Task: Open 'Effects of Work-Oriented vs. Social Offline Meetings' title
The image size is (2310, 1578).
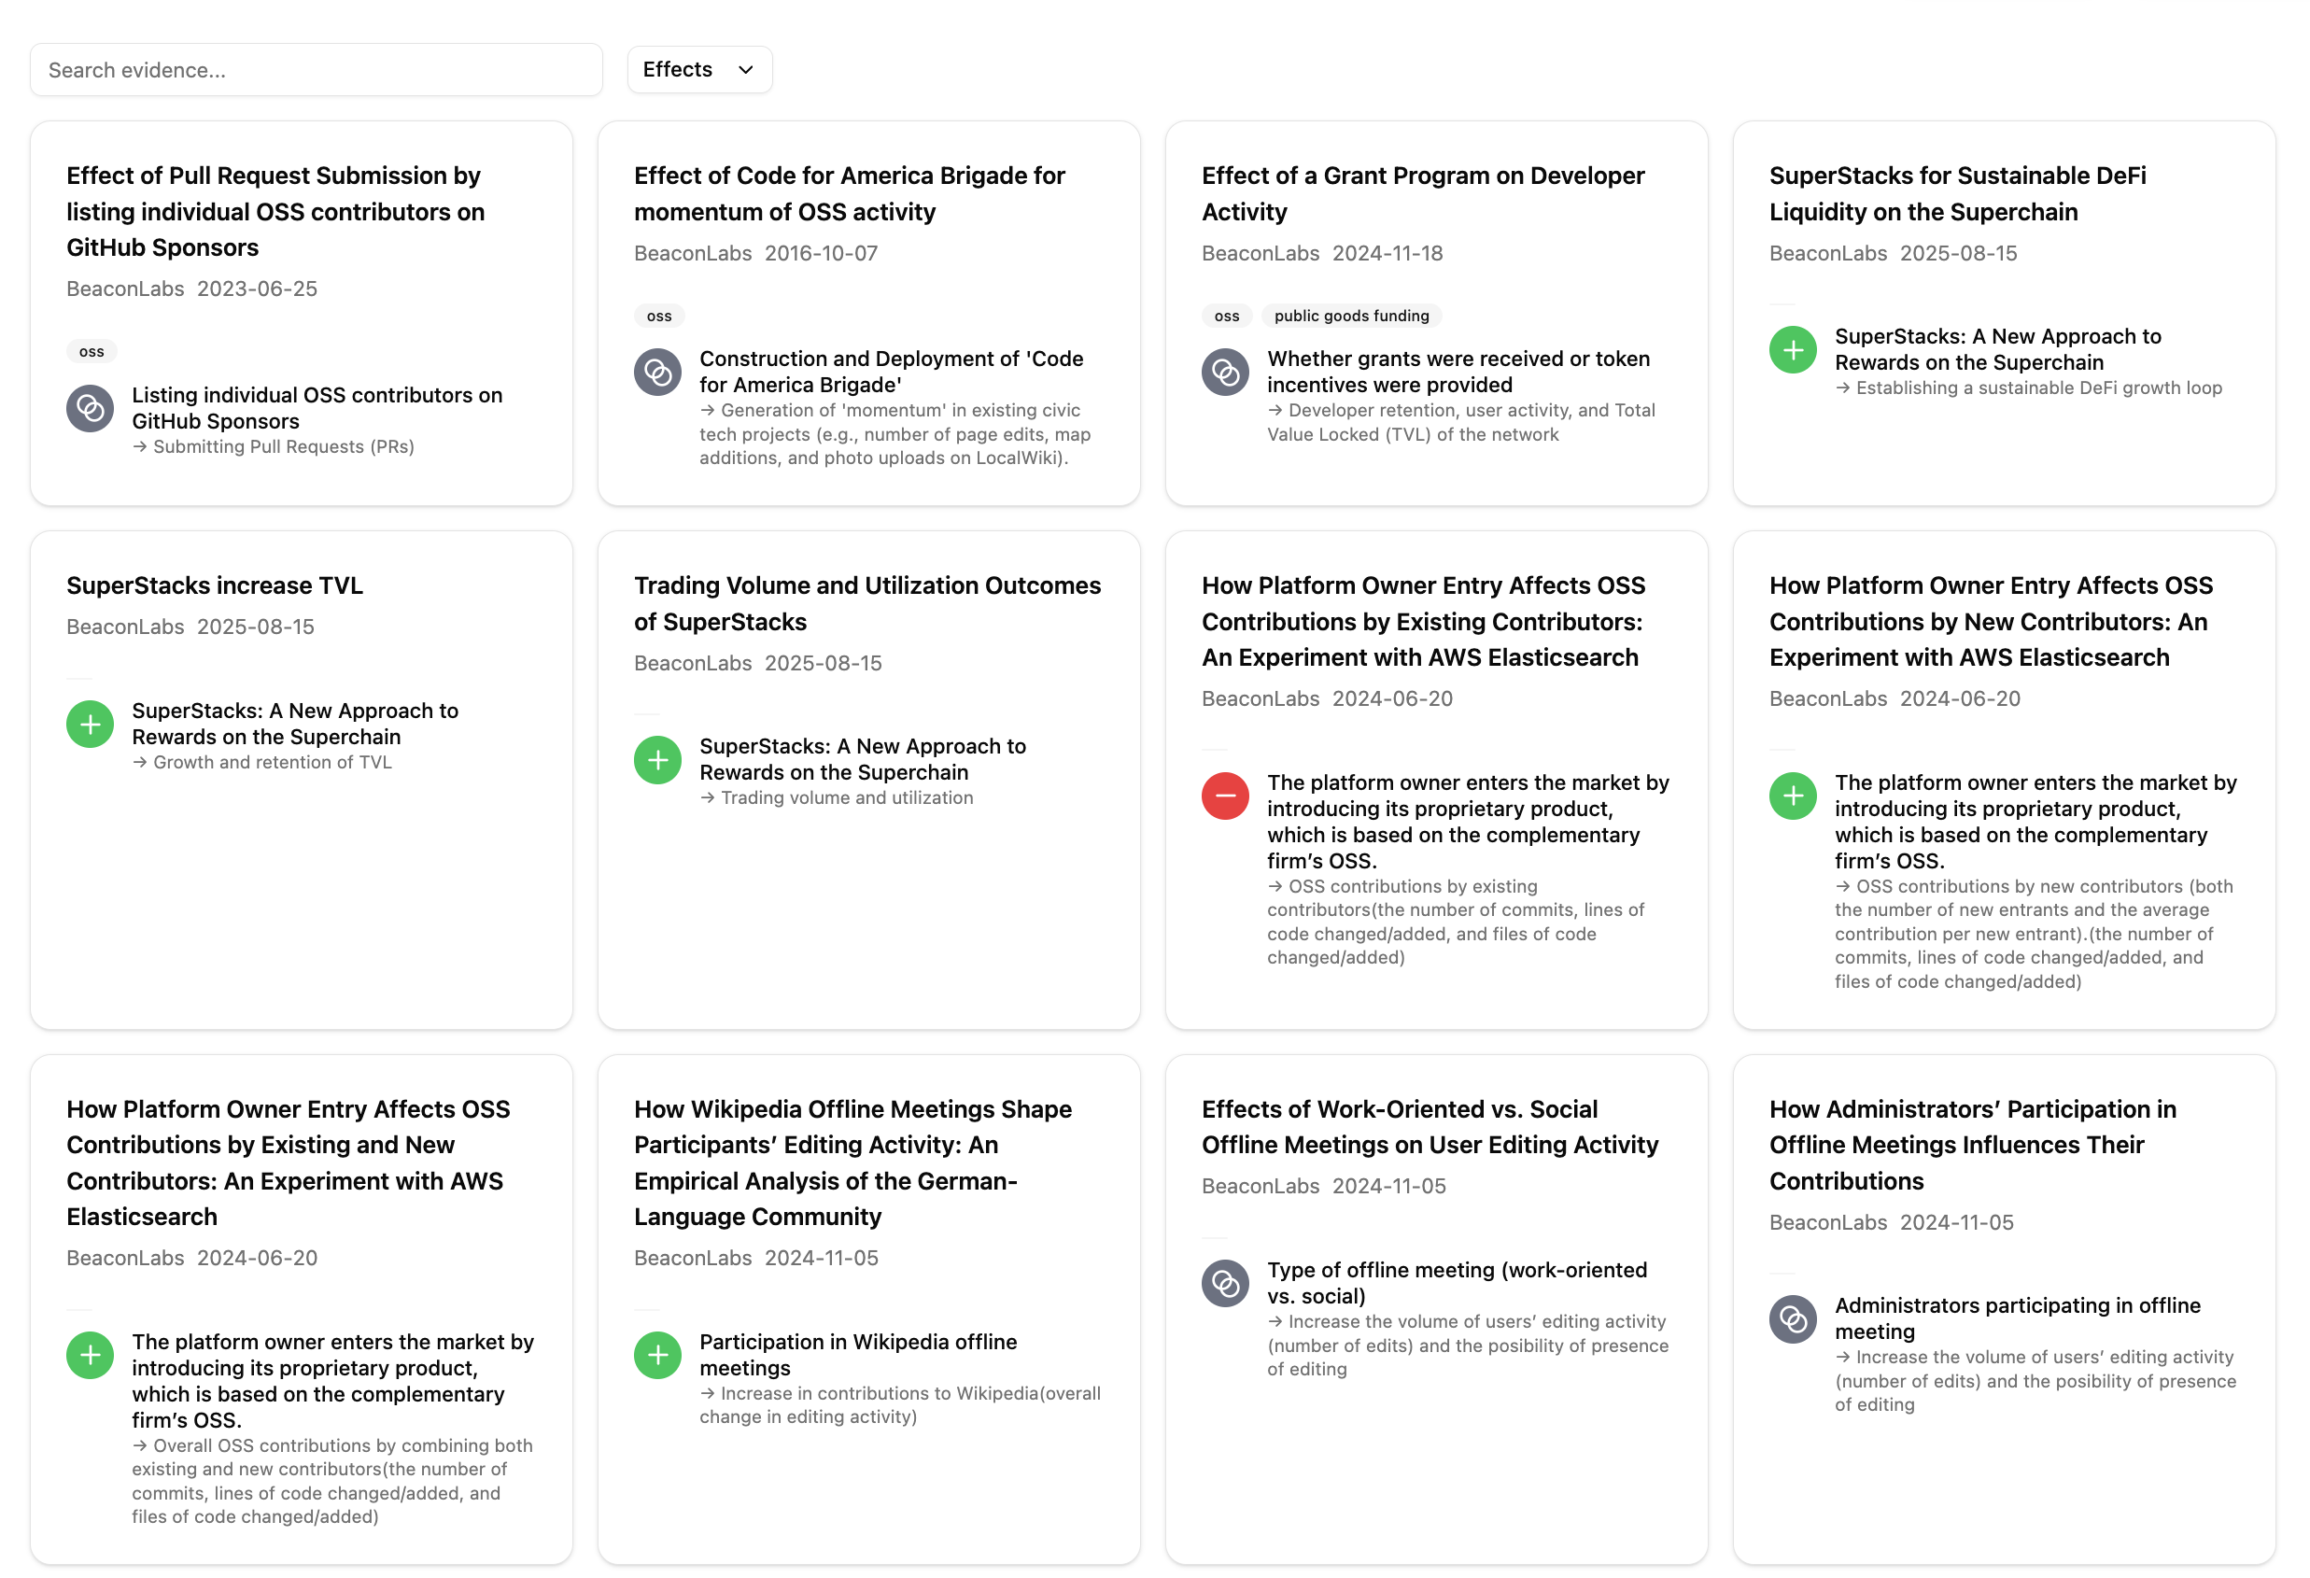Action: click(x=1430, y=1127)
